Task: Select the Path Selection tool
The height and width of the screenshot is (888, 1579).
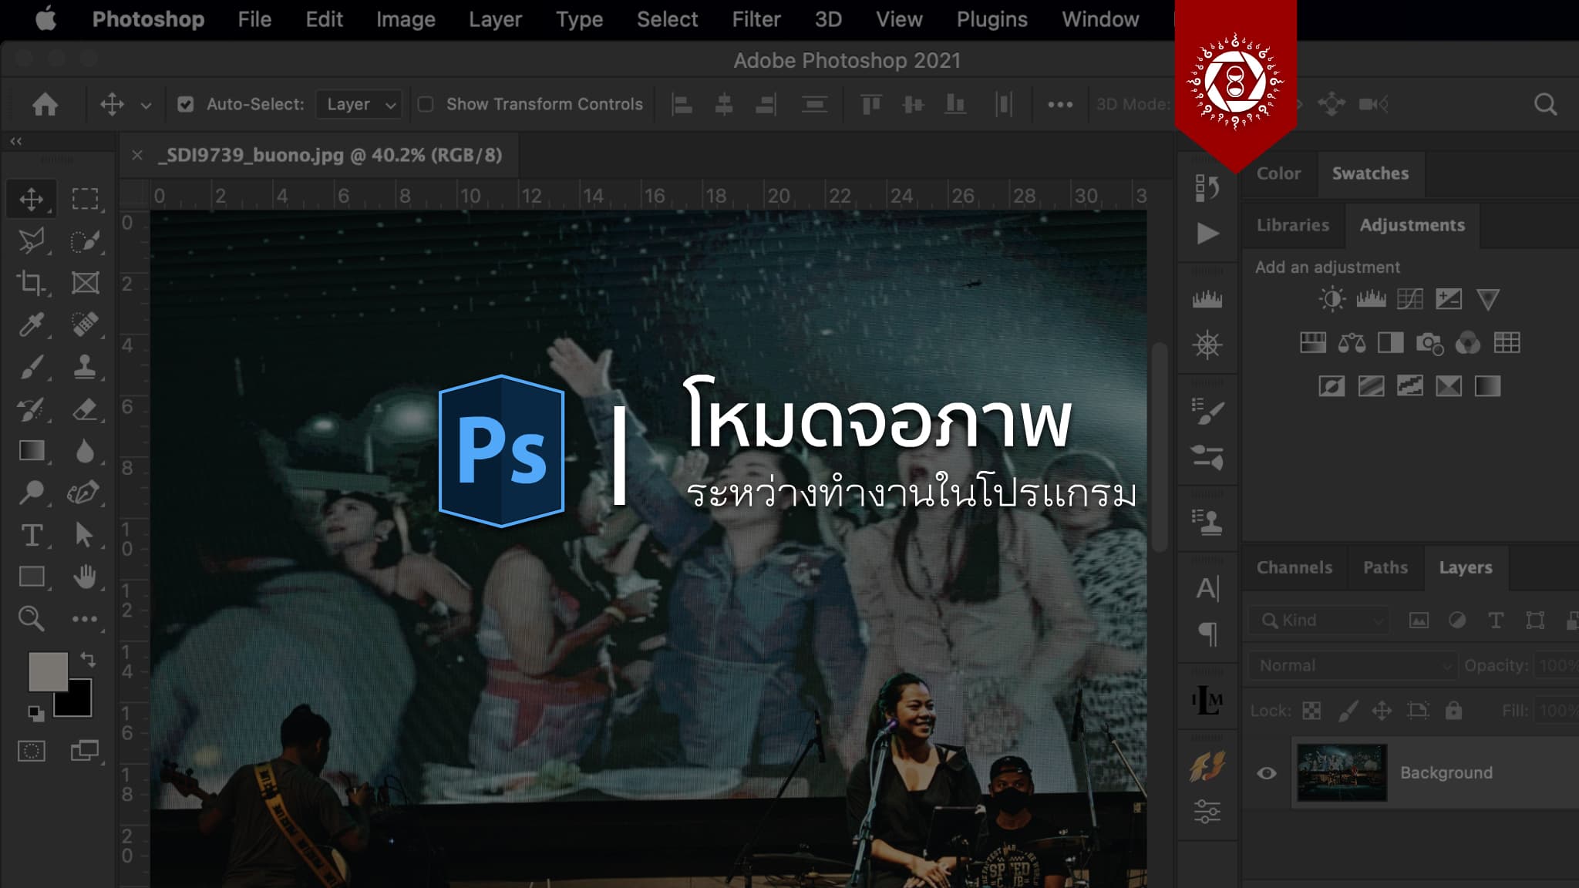Action: point(85,535)
